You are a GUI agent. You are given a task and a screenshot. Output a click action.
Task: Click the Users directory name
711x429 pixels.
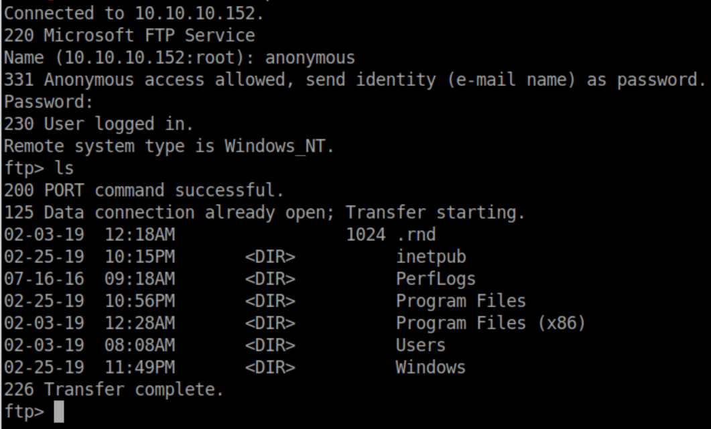pos(420,345)
